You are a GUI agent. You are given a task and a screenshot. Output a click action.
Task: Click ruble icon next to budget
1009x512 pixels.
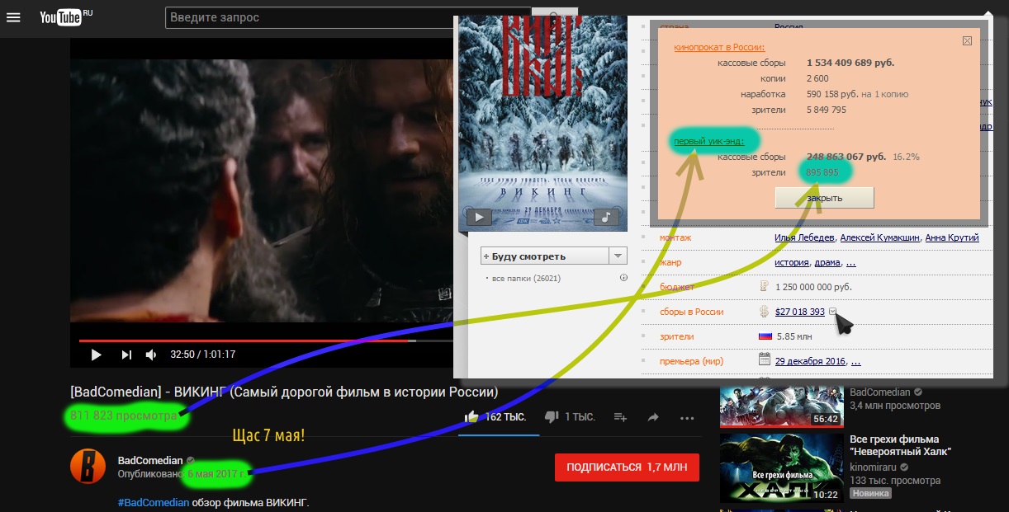(765, 287)
